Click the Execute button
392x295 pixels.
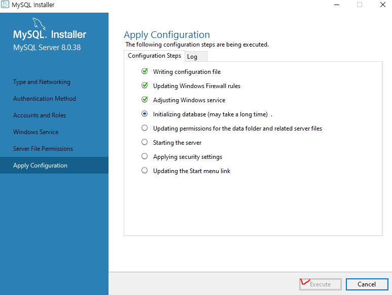[320, 284]
